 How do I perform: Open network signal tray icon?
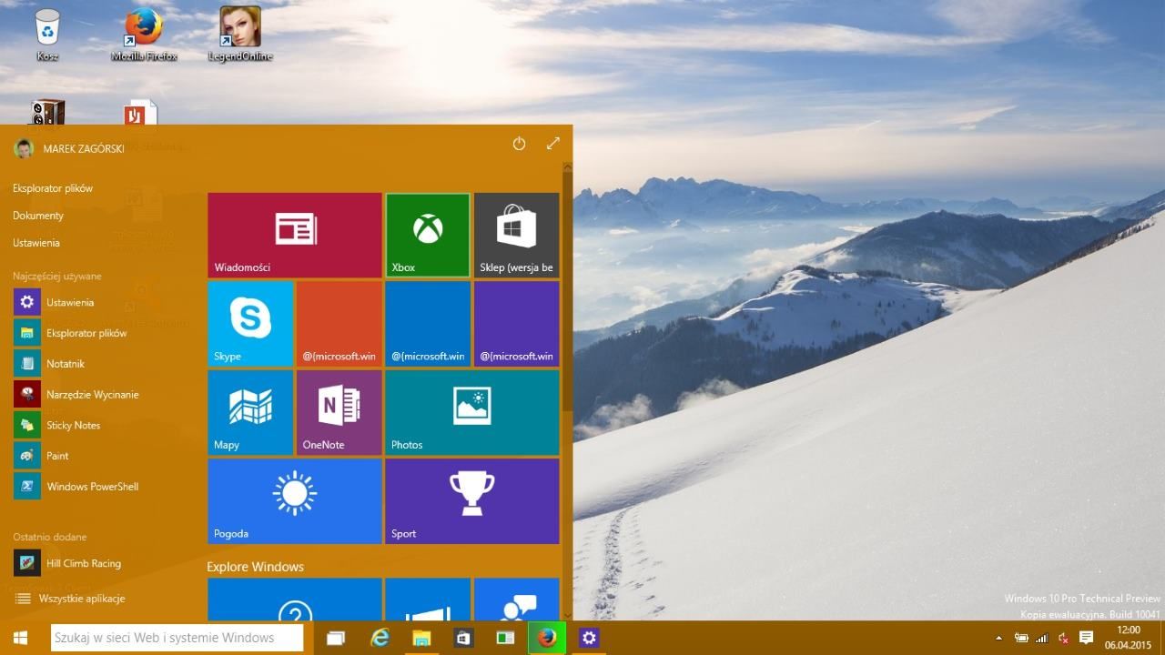(x=1041, y=639)
